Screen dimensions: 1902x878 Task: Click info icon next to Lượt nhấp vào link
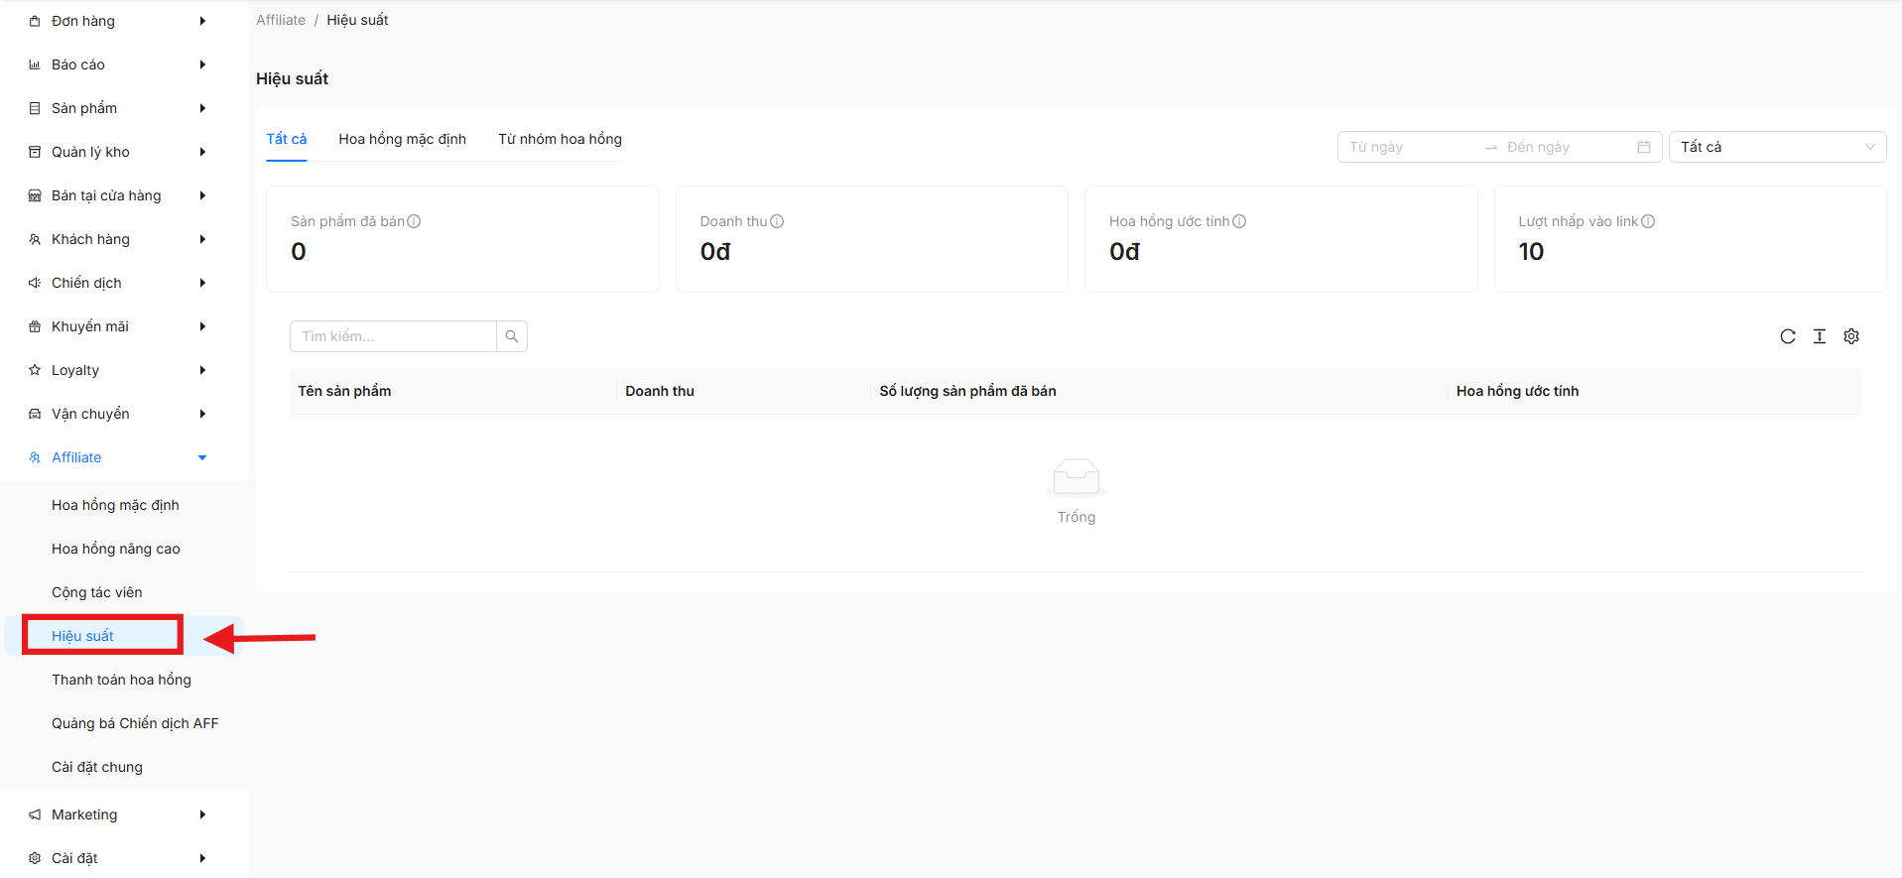(1648, 221)
